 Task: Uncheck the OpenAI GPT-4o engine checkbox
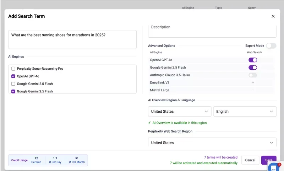(13, 76)
